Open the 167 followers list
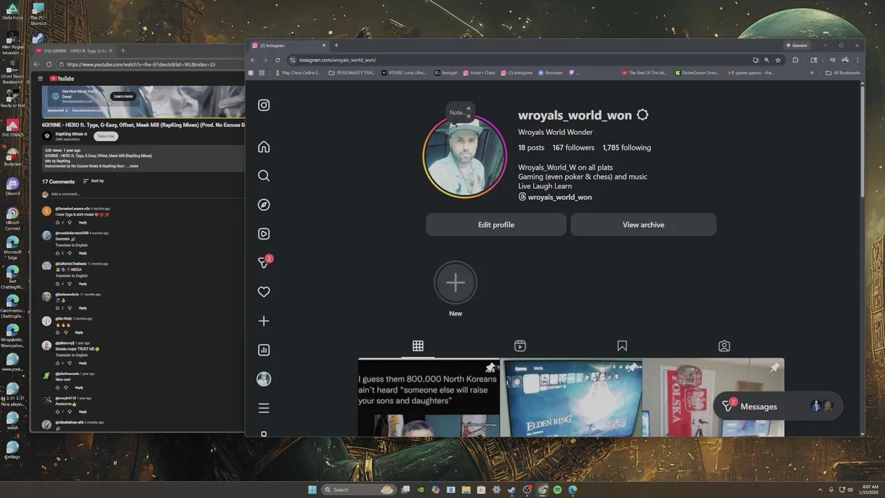The image size is (885, 498). click(x=573, y=147)
